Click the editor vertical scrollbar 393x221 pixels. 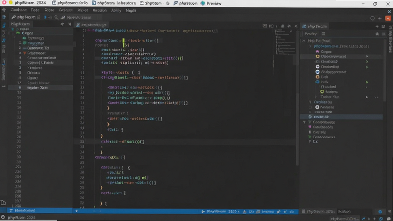(297, 98)
